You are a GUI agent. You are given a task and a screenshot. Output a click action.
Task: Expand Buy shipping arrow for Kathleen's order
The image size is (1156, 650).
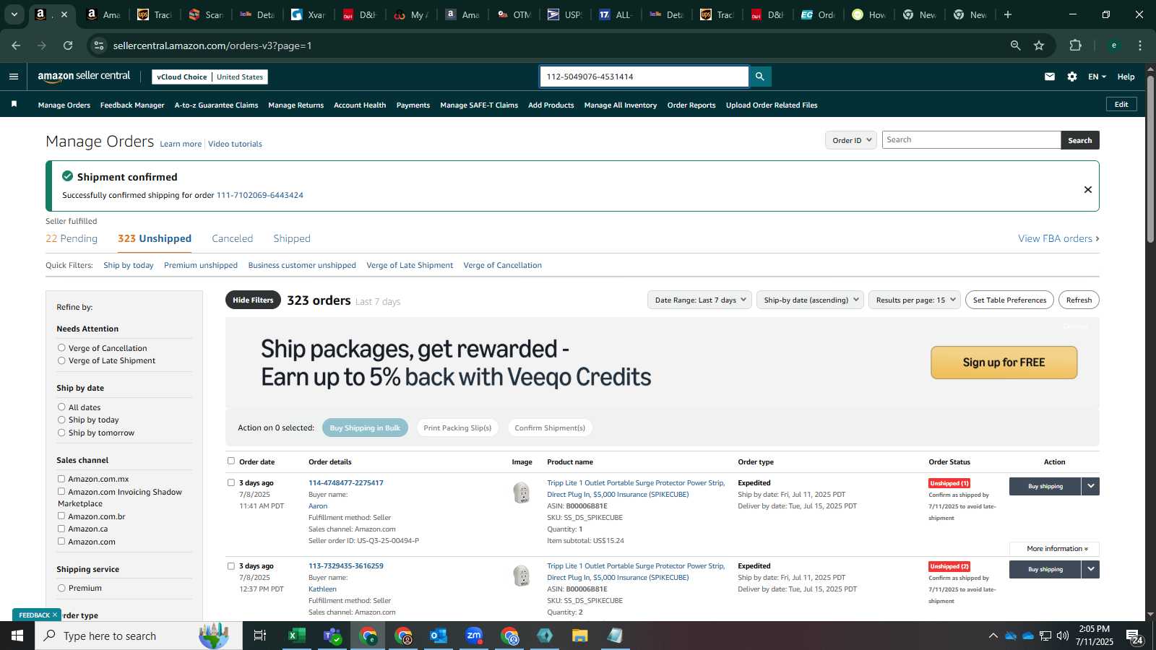click(1091, 569)
